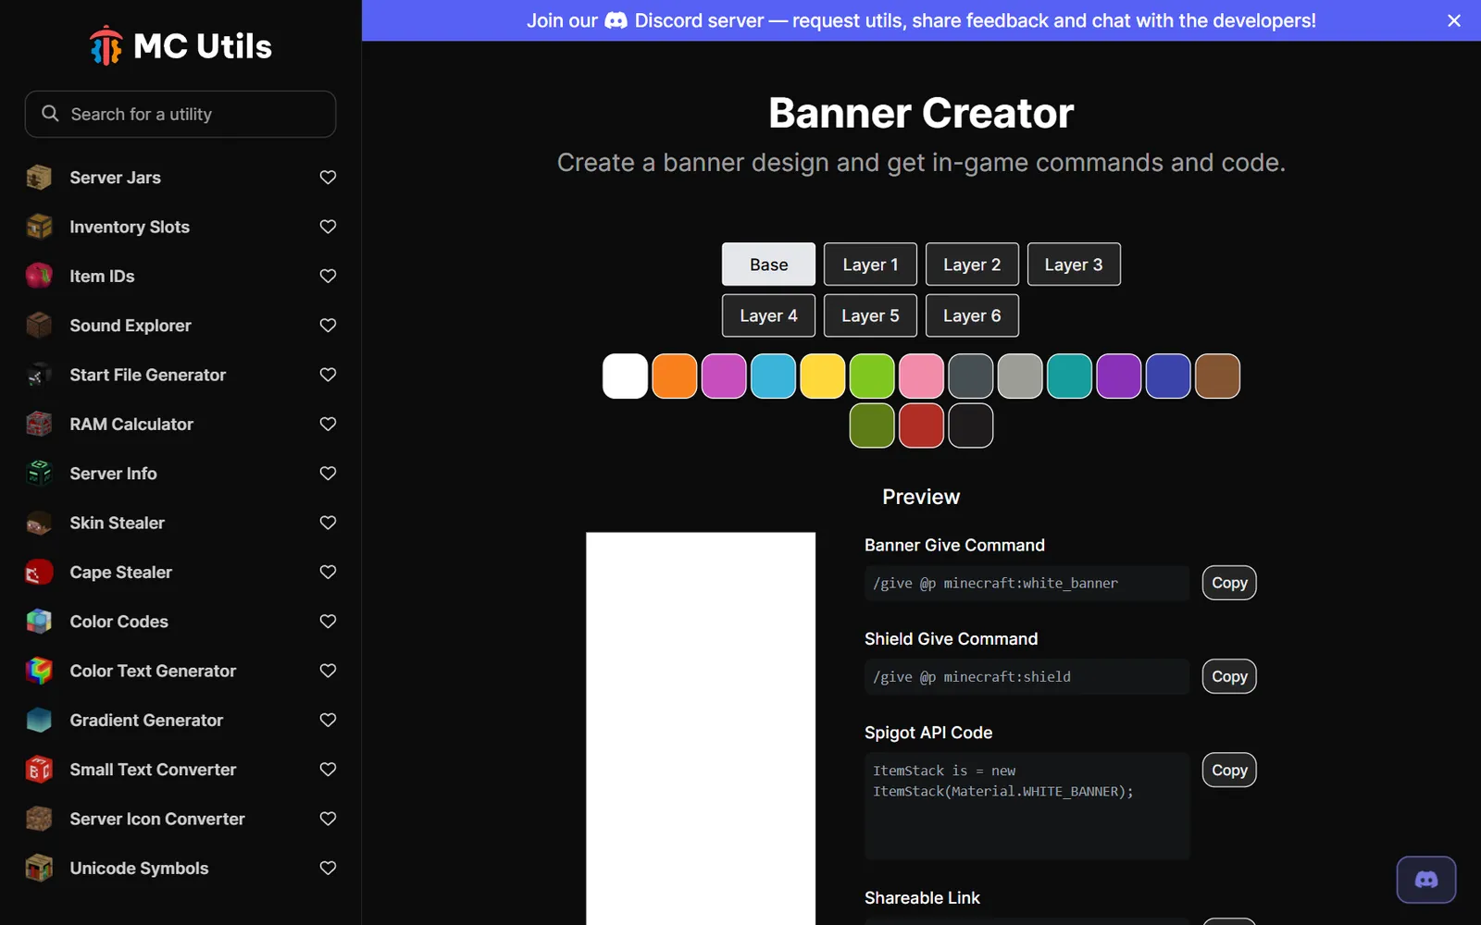
Task: Open the Unicode Symbols icon
Action: 39,868
